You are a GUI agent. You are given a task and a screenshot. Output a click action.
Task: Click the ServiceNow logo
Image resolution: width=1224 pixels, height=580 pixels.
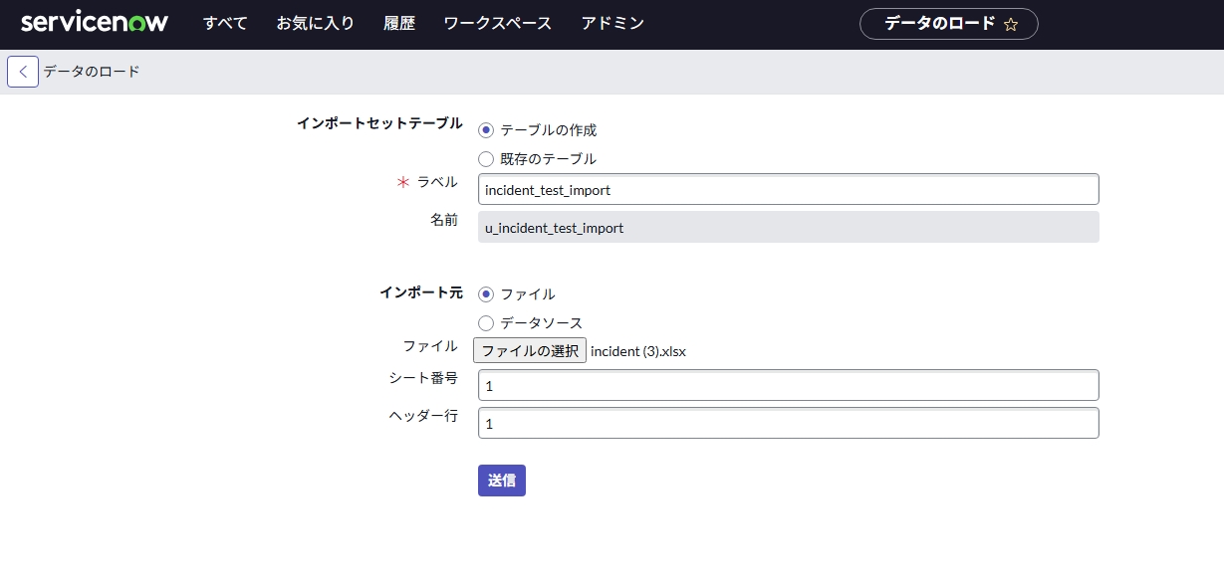[95, 23]
